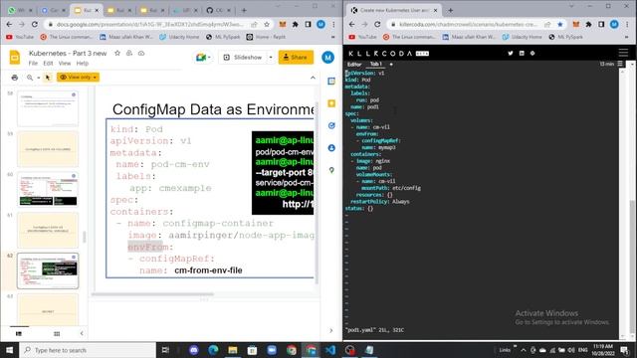
Task: Star the Kubernetes - Part 3 new presentation
Action: click(x=117, y=53)
